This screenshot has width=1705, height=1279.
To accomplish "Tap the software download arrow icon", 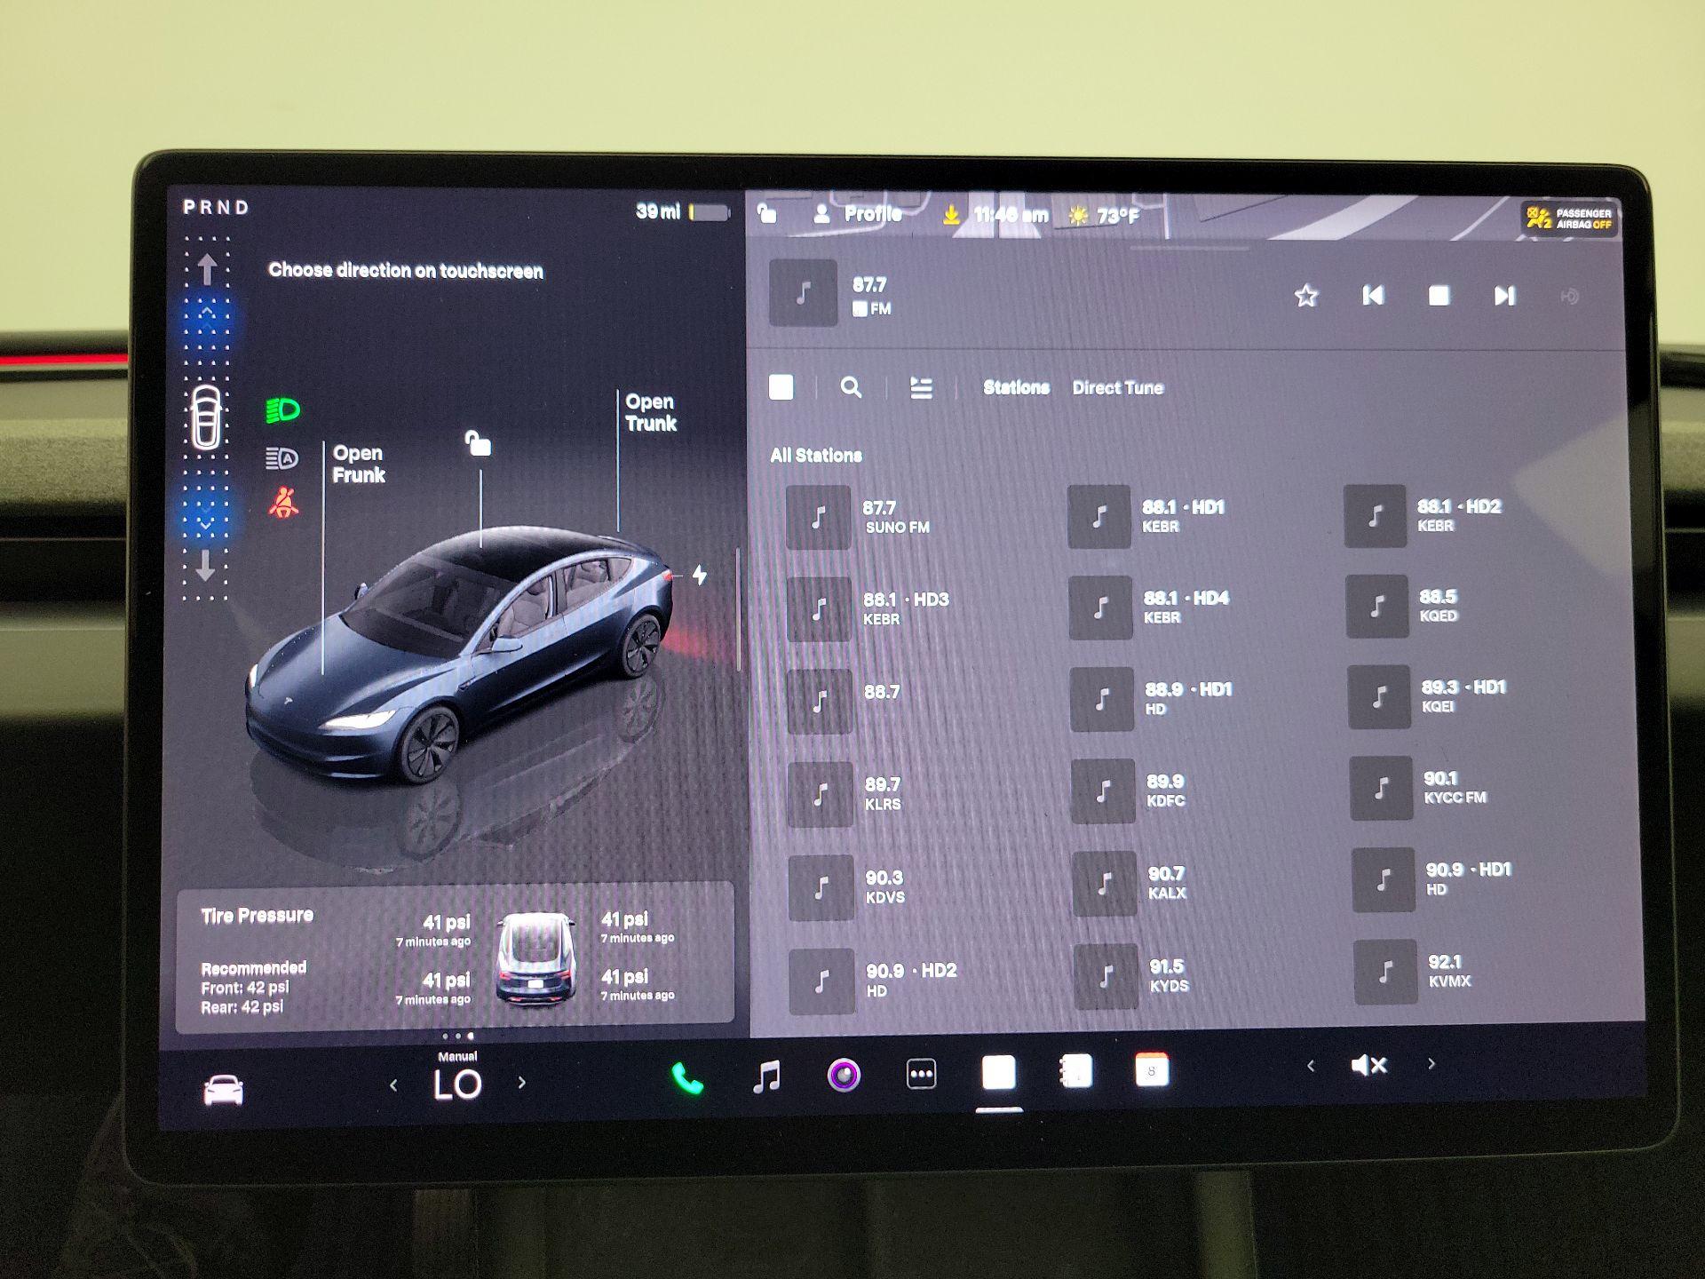I will coord(951,215).
